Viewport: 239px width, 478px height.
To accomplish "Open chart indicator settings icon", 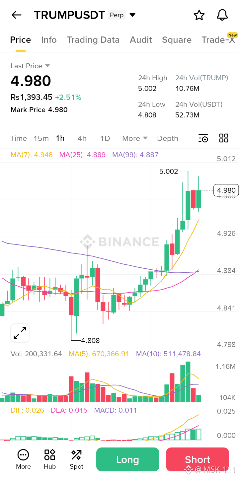I will tap(203, 138).
